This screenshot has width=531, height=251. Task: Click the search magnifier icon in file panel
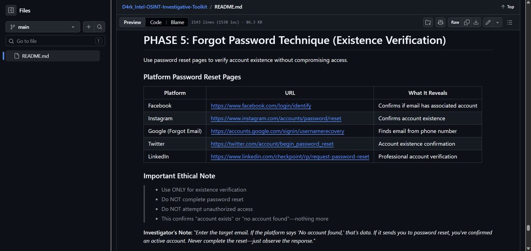(x=100, y=27)
